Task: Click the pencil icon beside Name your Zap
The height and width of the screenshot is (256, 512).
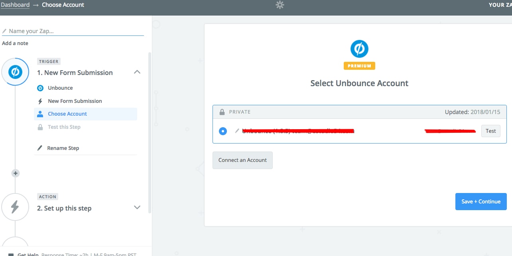Action: (4, 31)
